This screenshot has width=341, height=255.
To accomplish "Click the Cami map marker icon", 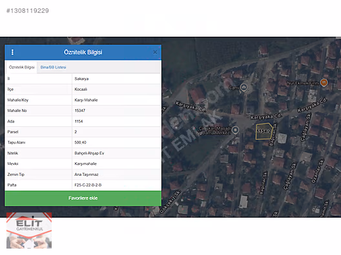I will pos(244,88).
